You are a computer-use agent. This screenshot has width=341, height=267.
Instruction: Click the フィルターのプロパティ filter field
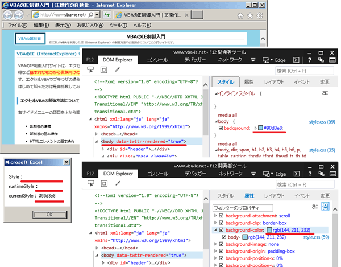(x=243, y=208)
